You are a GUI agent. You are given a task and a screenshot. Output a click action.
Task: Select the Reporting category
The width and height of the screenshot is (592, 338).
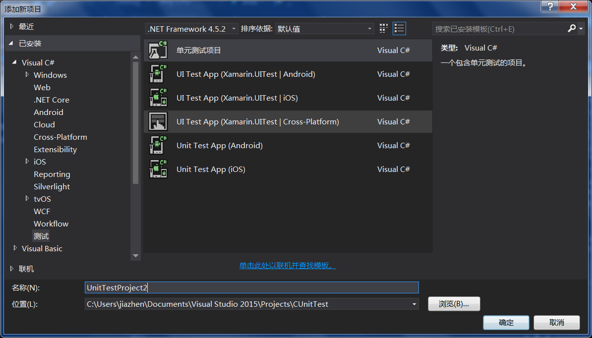(52, 174)
